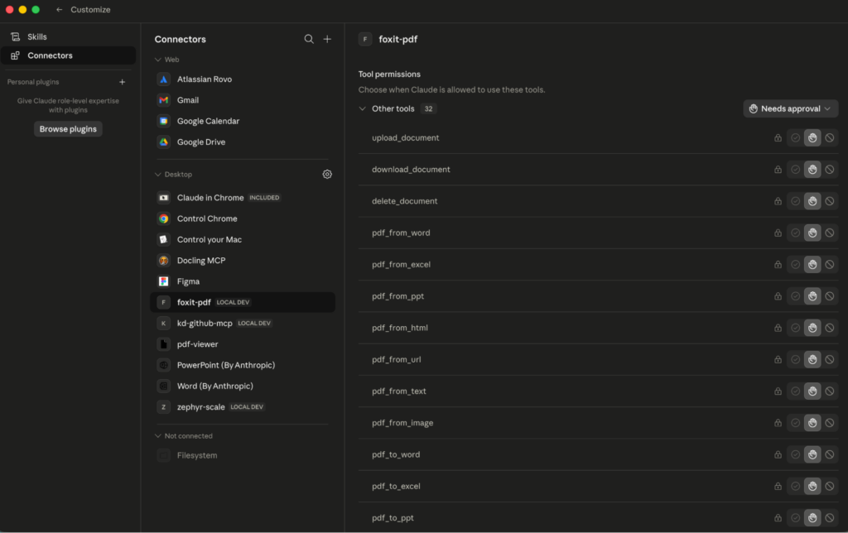848x533 pixels.
Task: Click the Browse plugins button
Action: tap(68, 129)
